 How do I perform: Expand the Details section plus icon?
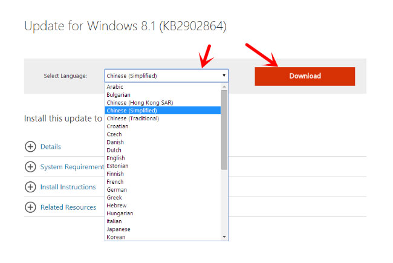(30, 146)
